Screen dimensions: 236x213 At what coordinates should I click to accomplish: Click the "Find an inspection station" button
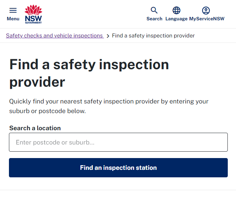point(118,168)
